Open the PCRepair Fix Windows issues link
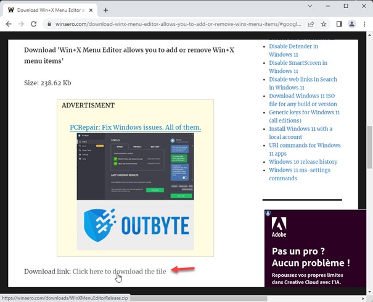373x302 pixels. (x=136, y=127)
